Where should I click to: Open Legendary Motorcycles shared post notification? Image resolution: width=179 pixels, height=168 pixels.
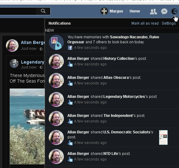tap(112, 99)
